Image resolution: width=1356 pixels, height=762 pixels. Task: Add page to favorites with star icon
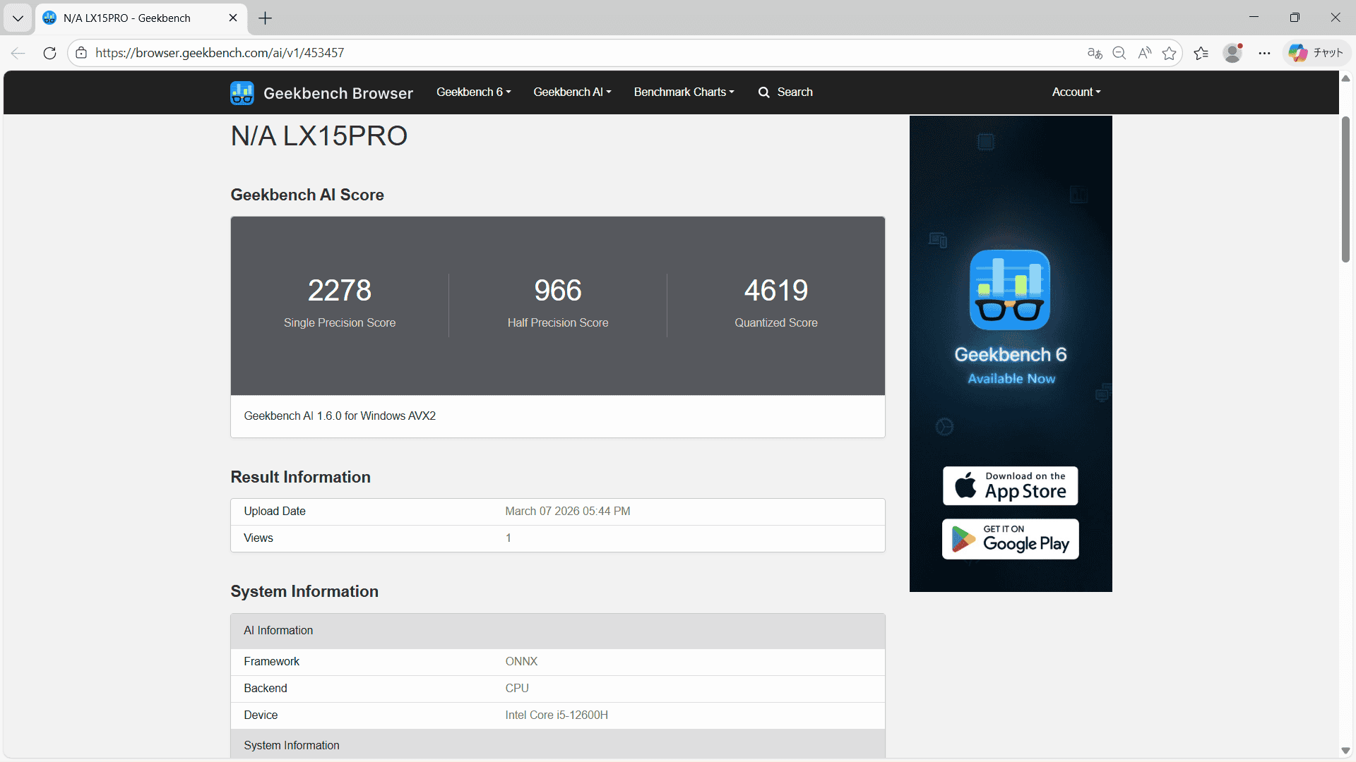(x=1170, y=52)
